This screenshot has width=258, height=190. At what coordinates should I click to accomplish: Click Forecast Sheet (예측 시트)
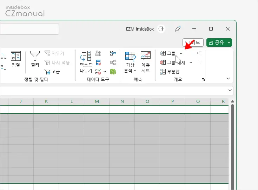(x=146, y=62)
